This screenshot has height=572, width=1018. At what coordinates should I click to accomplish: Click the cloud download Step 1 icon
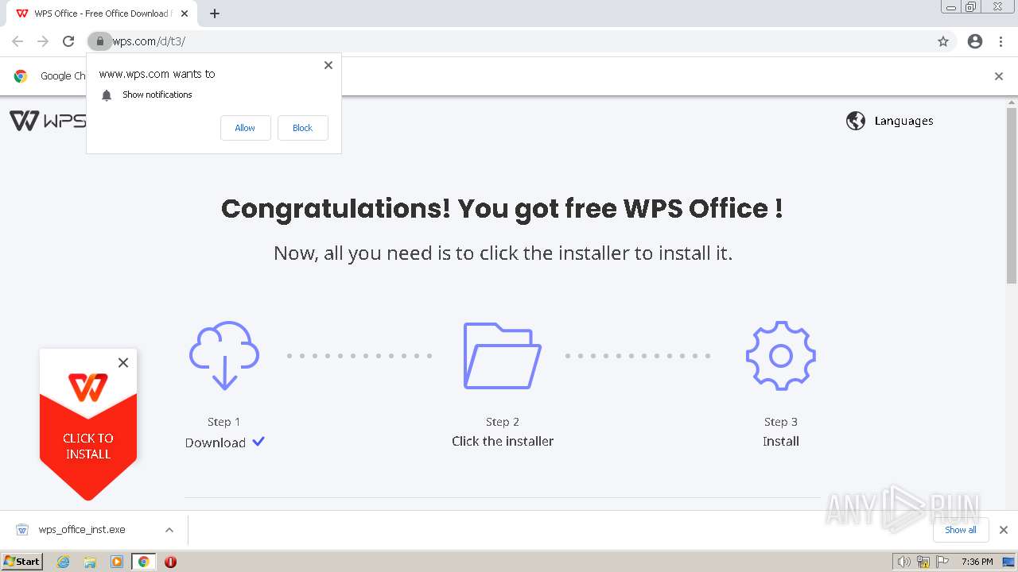tap(224, 355)
